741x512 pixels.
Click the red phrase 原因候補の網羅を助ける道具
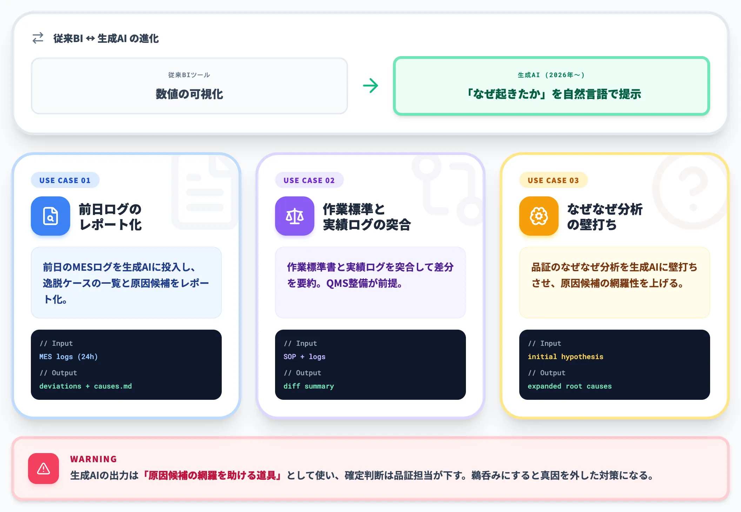[212, 476]
